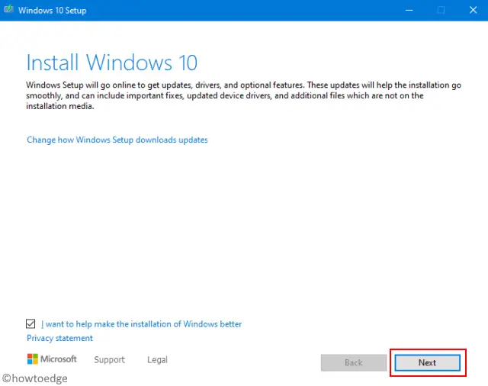Click the help make installation better link text

[141, 324]
